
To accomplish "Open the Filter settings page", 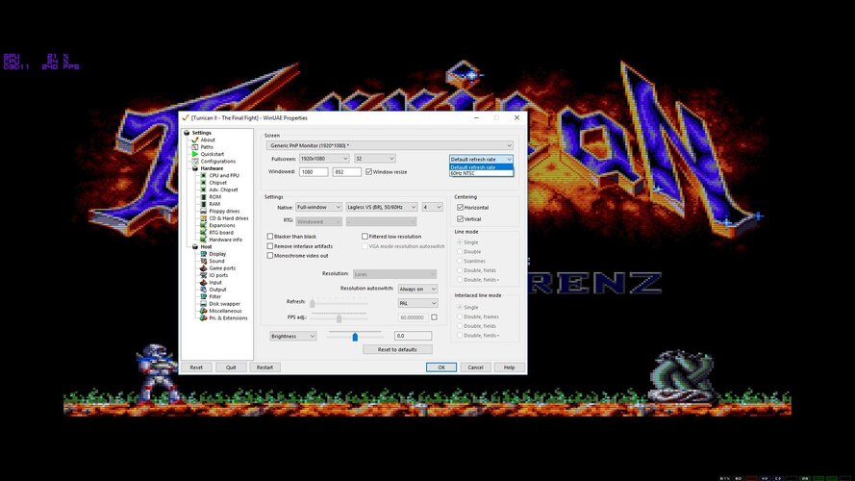I will pyautogui.click(x=214, y=296).
